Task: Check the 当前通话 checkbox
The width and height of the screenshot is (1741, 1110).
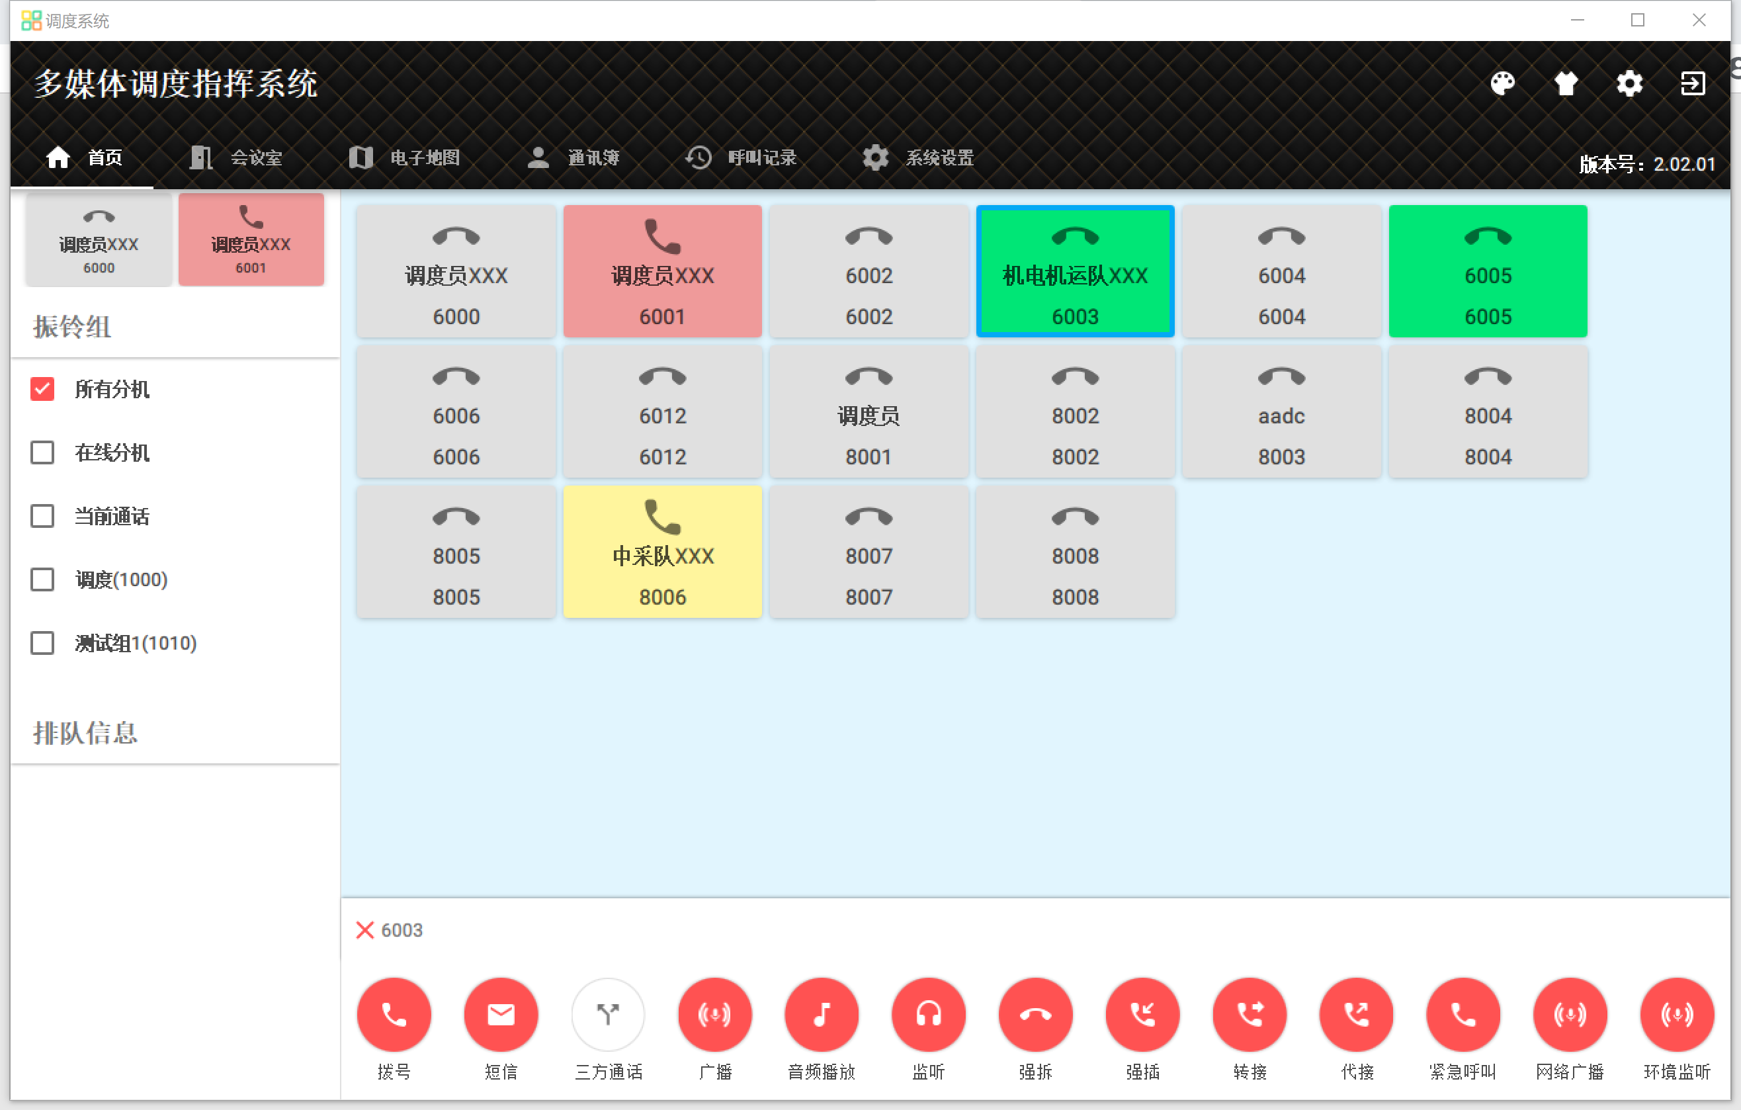Action: tap(42, 517)
